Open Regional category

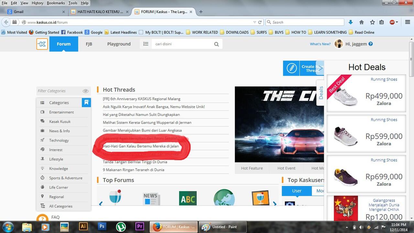[x=56, y=196]
